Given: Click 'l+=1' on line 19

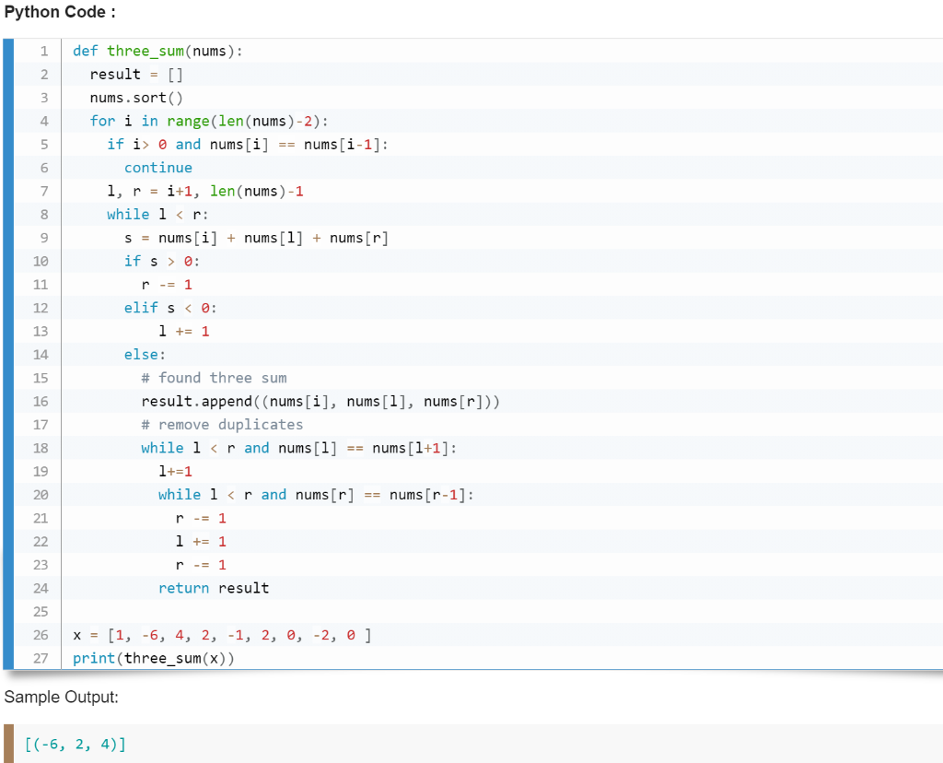Looking at the screenshot, I should 175,471.
